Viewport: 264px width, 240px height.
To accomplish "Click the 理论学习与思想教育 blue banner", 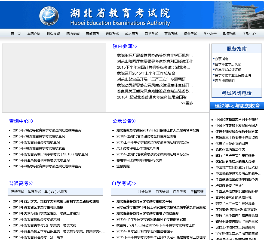I will [x=237, y=106].
